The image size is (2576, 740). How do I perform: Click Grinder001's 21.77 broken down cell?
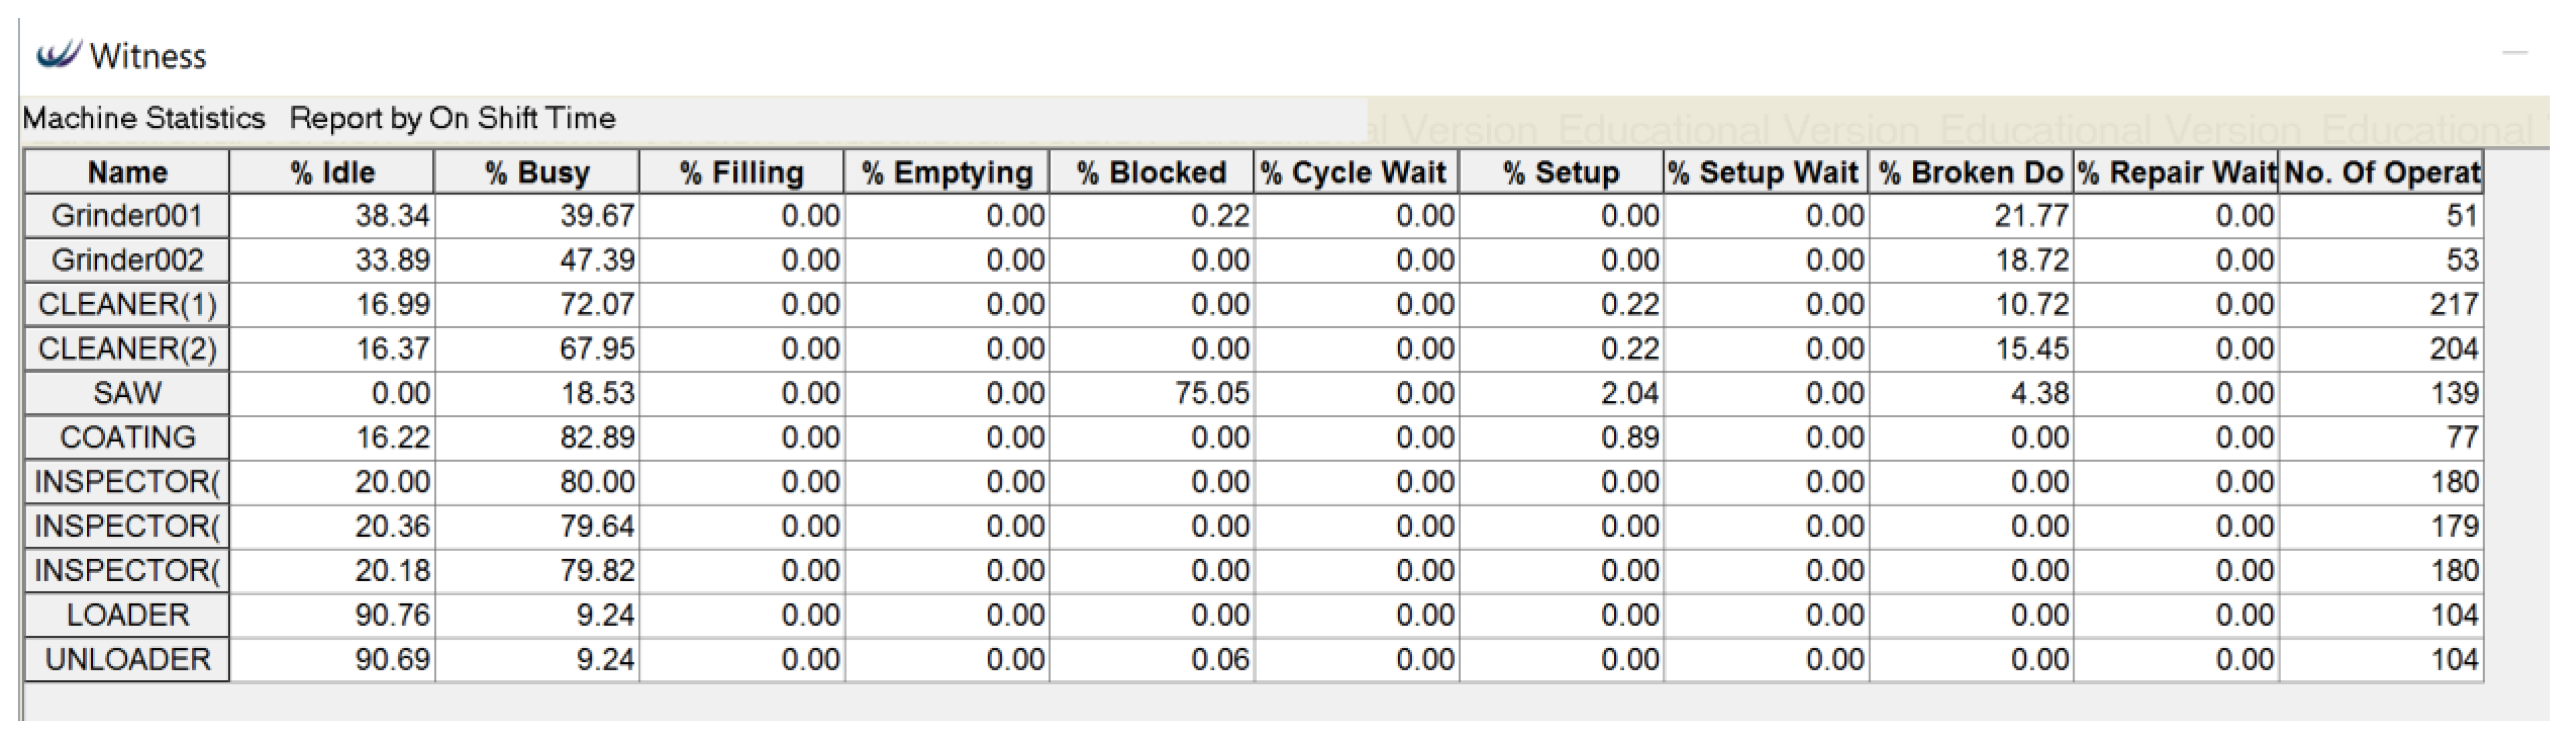1971,216
